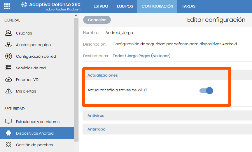Switch to the ESTADO tab
This screenshot has width=252, height=152.
[101, 6]
